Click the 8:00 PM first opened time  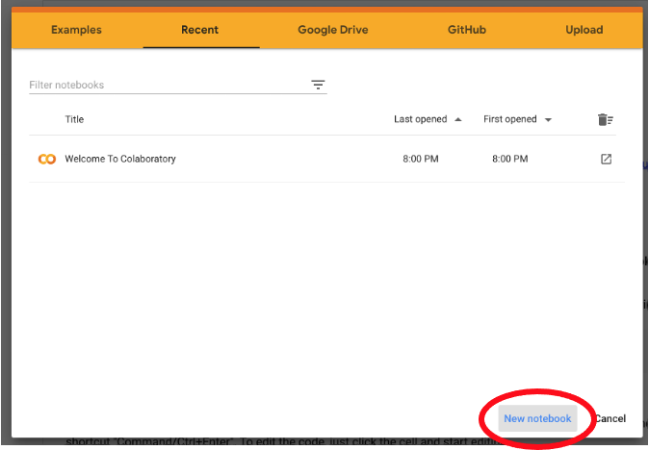[510, 159]
